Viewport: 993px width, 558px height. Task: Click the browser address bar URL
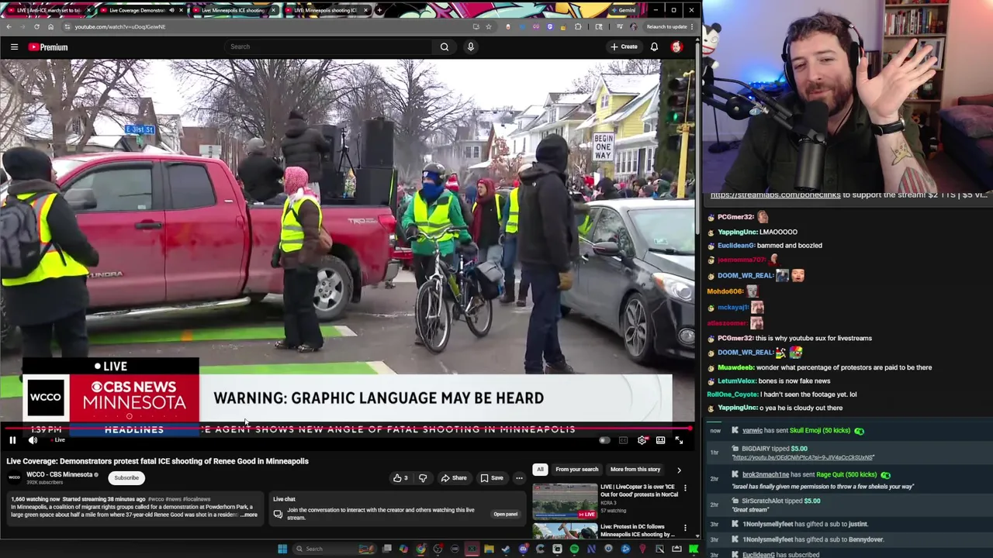[x=120, y=26]
